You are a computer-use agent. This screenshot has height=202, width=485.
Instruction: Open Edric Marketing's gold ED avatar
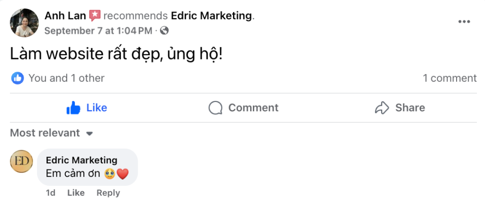click(x=21, y=161)
